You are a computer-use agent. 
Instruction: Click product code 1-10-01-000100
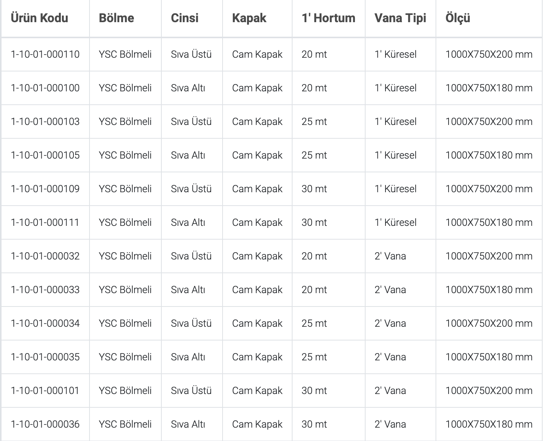click(x=45, y=88)
